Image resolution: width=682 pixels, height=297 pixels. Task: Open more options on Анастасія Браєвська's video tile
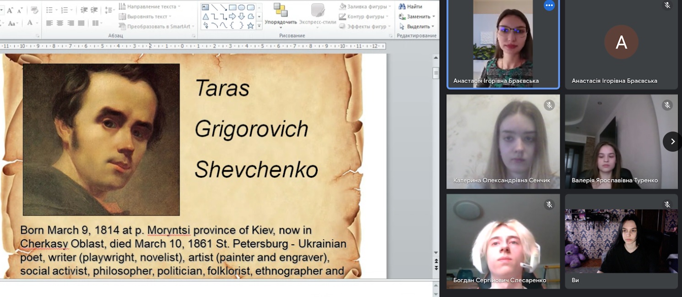click(x=549, y=5)
